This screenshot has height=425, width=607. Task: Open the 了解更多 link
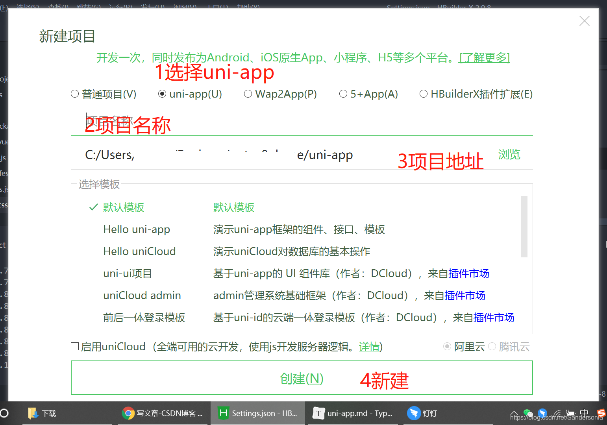tap(485, 58)
